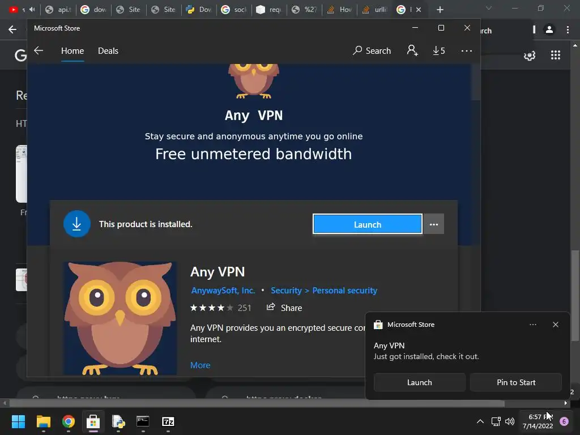Viewport: 580px width, 435px height.
Task: Show hidden system tray icons
Action: click(x=480, y=421)
